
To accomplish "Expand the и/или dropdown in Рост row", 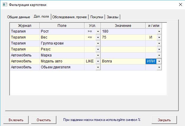I will pos(159,32).
